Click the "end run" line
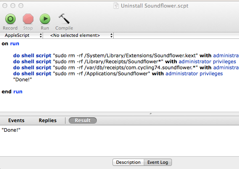239x169 pixels. point(12,92)
